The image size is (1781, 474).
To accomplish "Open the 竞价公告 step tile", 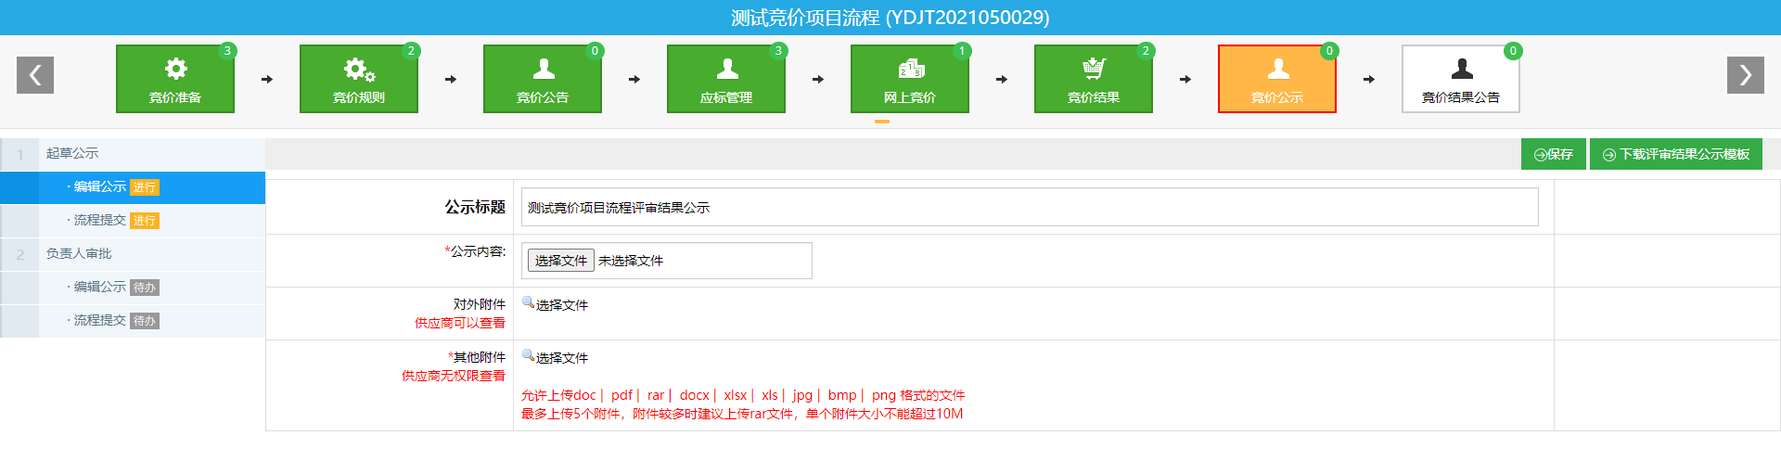I will click(543, 79).
